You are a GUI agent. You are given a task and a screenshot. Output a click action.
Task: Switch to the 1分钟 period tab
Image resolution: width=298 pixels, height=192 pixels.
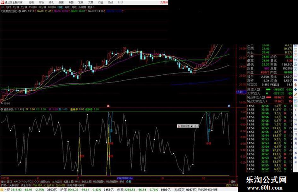coord(16,7)
